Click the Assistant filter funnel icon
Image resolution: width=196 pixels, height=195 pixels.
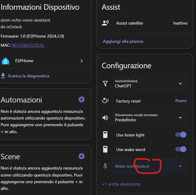105,84
